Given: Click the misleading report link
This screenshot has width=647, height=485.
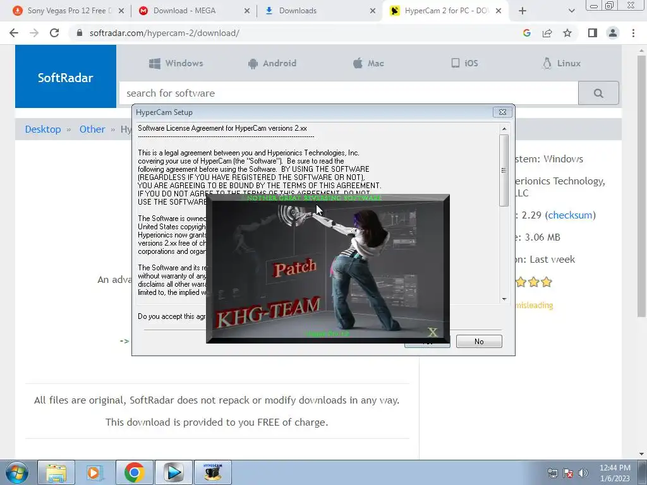Looking at the screenshot, I should [x=535, y=305].
